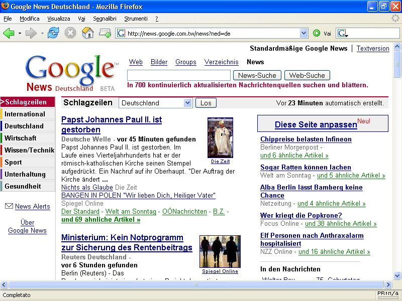Click the Stop loading icon
The width and height of the screenshot is (402, 301).
tap(70, 33)
